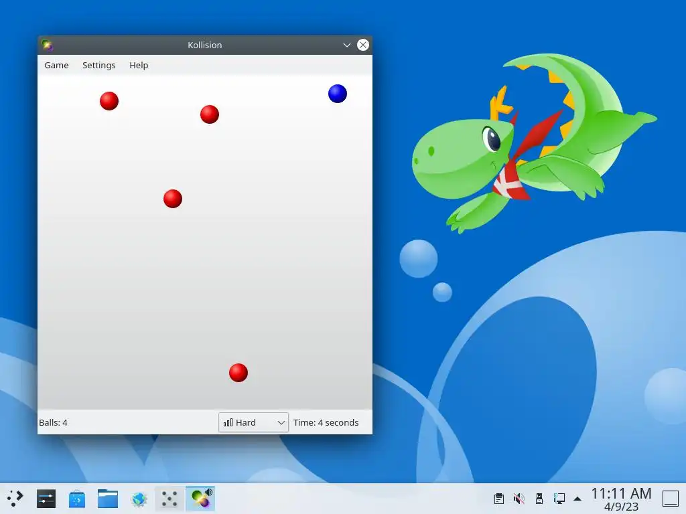Image resolution: width=686 pixels, height=514 pixels.
Task: Open the Discover software store icon
Action: coord(77,498)
